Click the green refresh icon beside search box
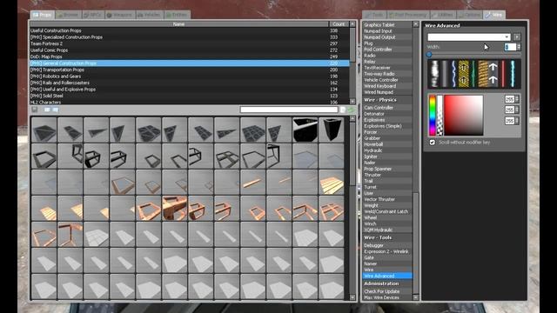This screenshot has height=313, width=557. pyautogui.click(x=351, y=110)
